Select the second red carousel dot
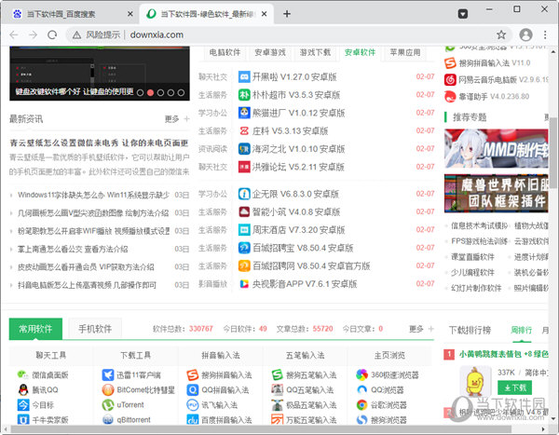559x435 pixels. [150, 93]
